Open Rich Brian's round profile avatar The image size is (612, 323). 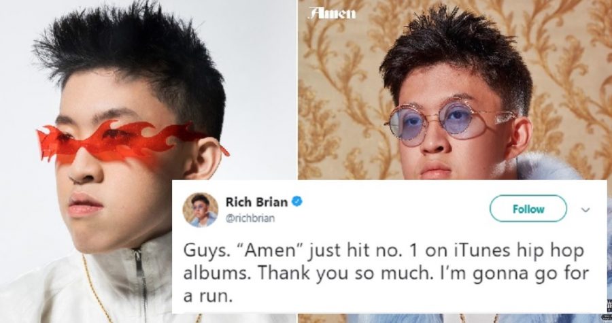point(200,210)
